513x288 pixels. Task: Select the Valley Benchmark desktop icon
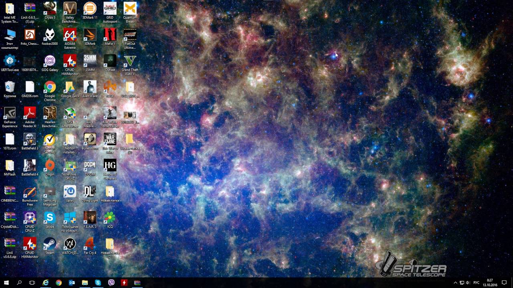[70, 13]
